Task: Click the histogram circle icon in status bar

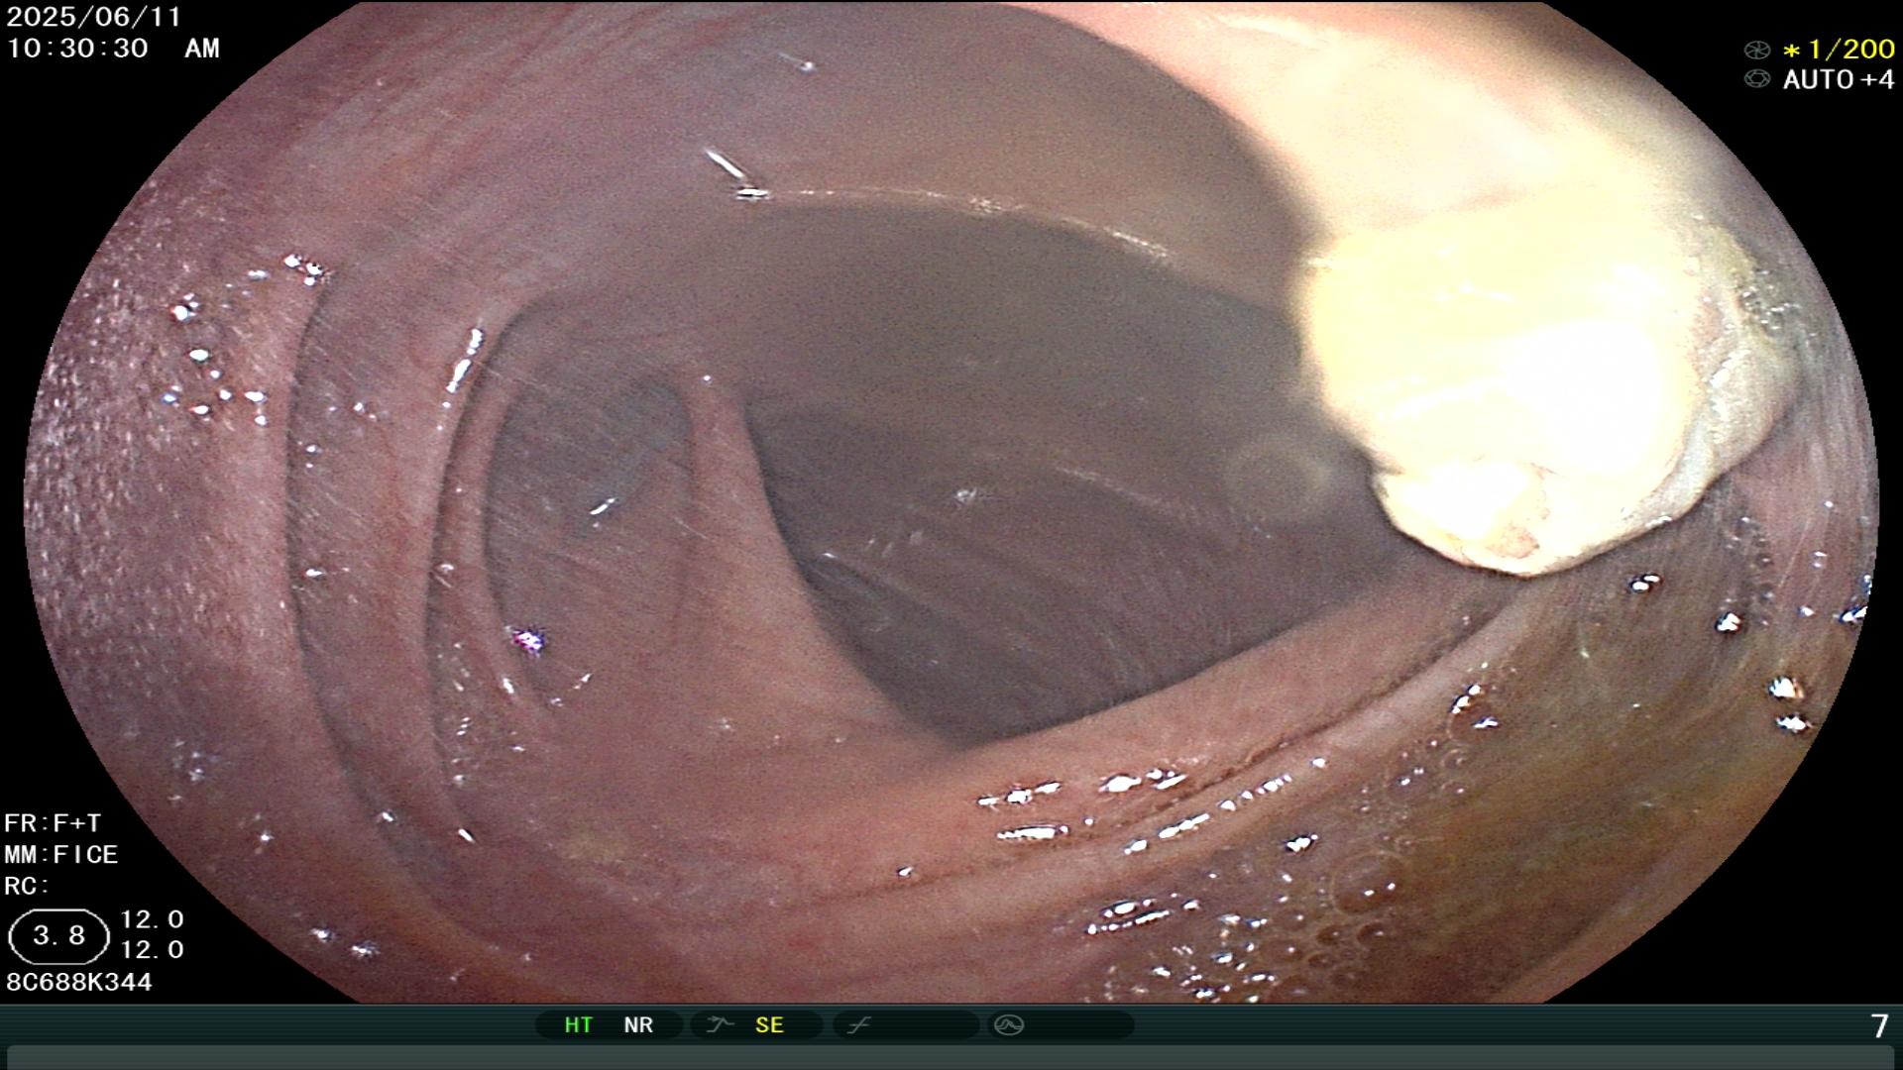Action: [x=1009, y=1024]
